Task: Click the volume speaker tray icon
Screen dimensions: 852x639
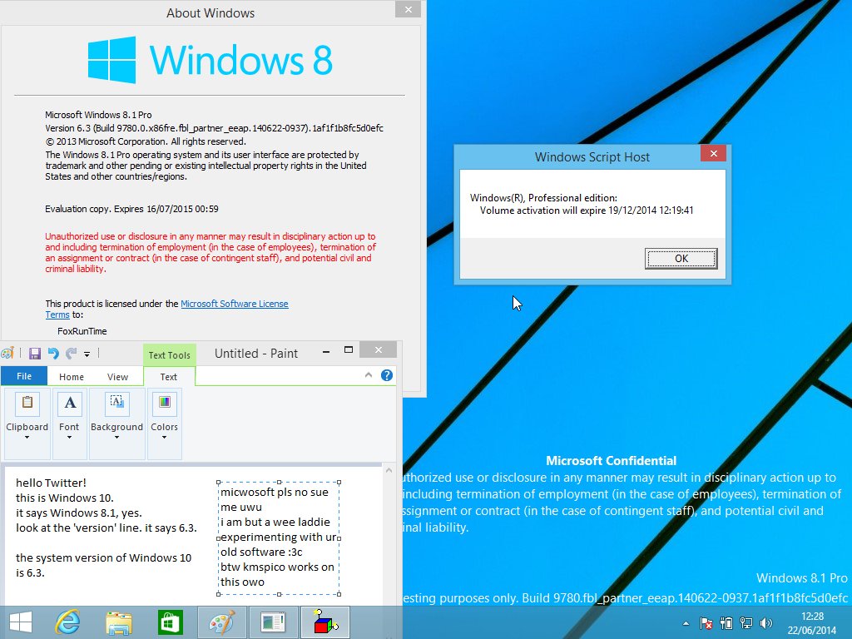Action: coord(766,623)
